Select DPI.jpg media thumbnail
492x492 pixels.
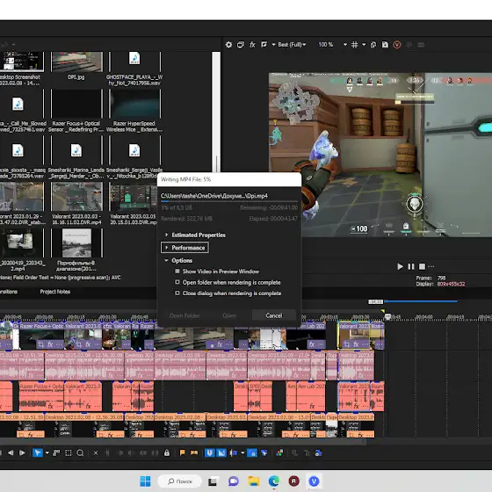76,61
